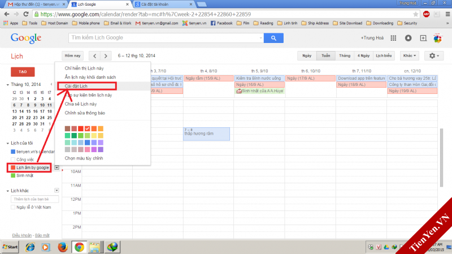Open the Bảo mật link

pyautogui.click(x=42, y=235)
